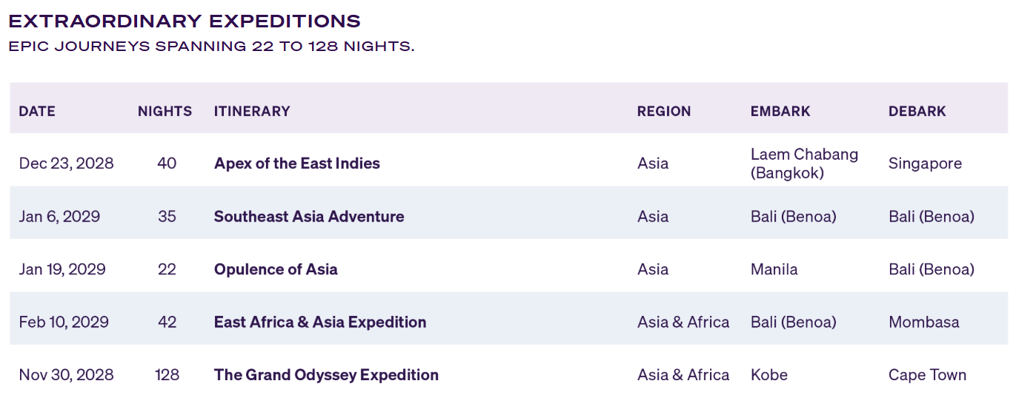The width and height of the screenshot is (1016, 412).
Task: Select the Dec 23, 2028 date cell
Action: 66,163
